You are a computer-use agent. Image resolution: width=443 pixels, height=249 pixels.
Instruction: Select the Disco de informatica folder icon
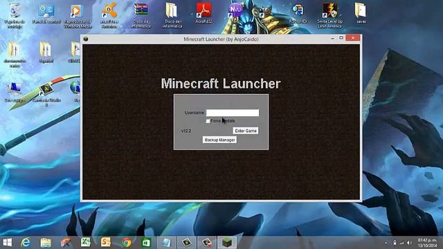[x=172, y=16]
